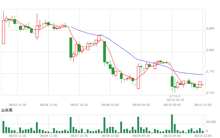Click 08/03 11:30 label under price chart
This screenshot has height=138, width=220.
tap(17, 105)
